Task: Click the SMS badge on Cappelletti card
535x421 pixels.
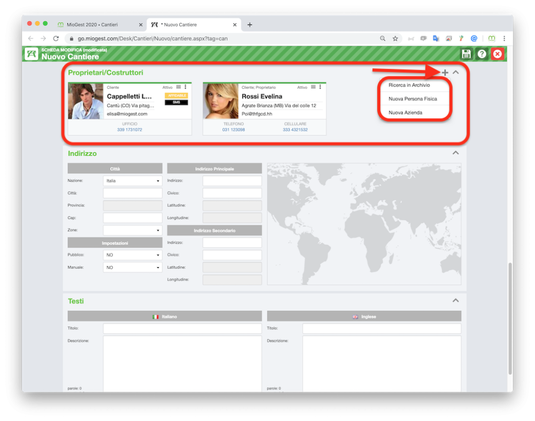Action: (x=177, y=102)
